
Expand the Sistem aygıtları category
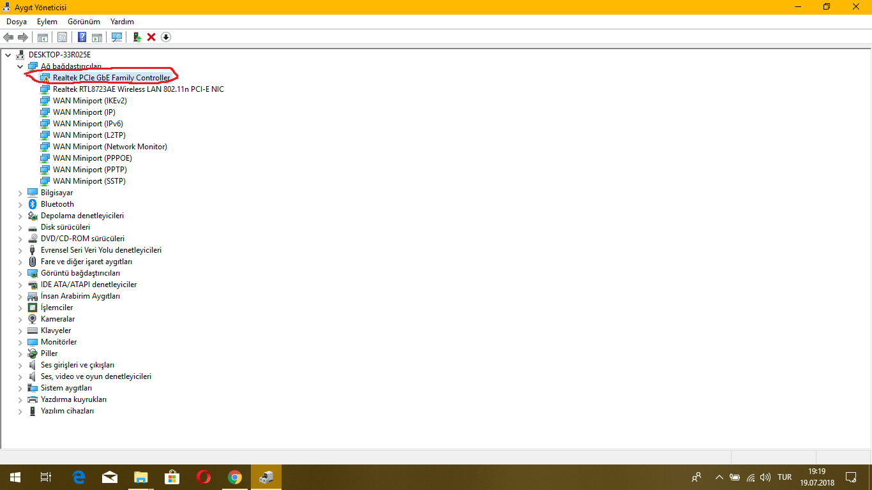(20, 388)
